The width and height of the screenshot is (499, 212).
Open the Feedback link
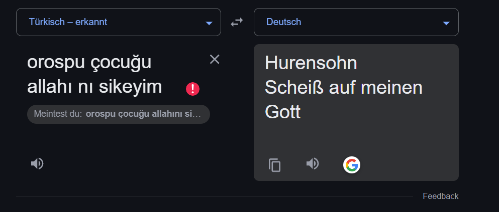440,196
